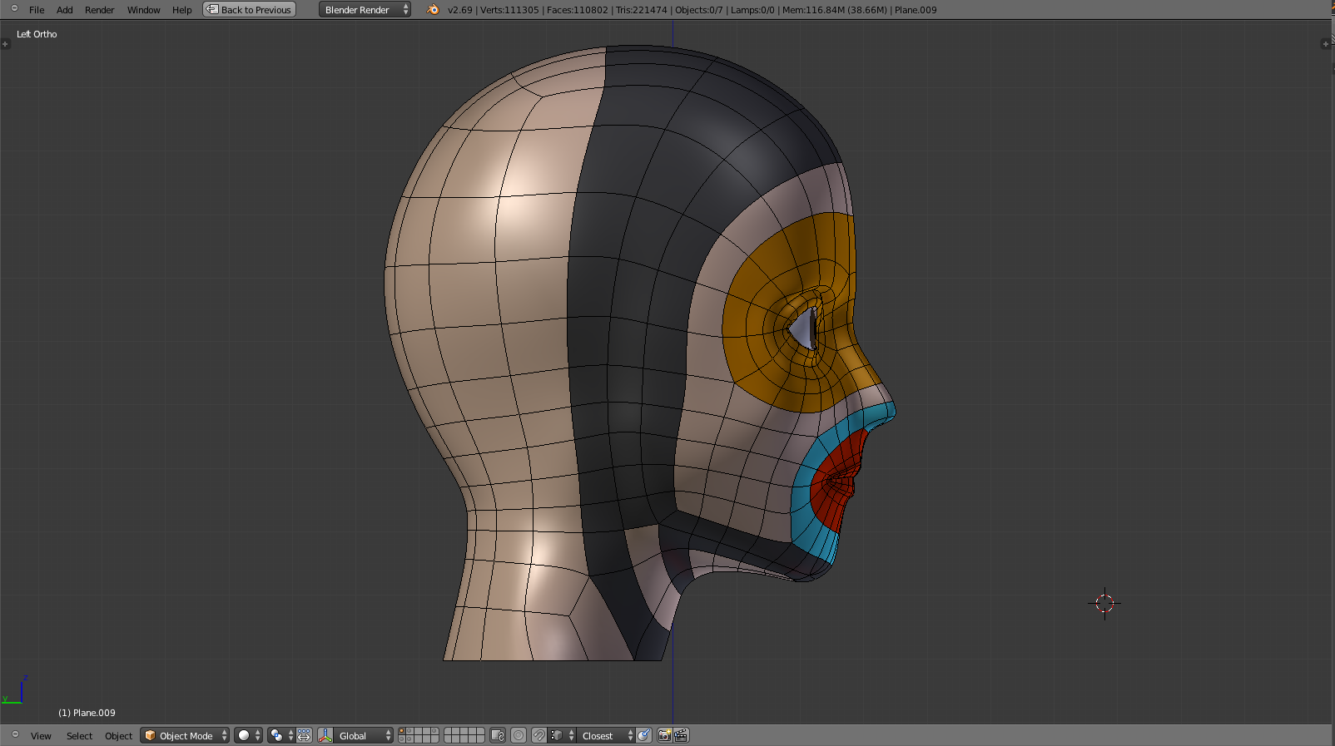Open the 3D View editor type icon at the left end of the bottom header
This screenshot has width=1335, height=746.
pos(14,735)
